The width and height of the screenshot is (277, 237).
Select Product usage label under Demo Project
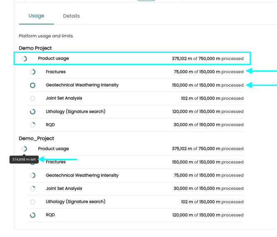53,58
